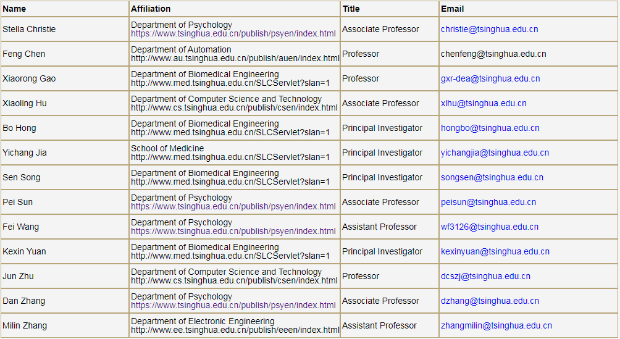Follow the Psychology department URL beside Pei Sun

tap(233, 207)
